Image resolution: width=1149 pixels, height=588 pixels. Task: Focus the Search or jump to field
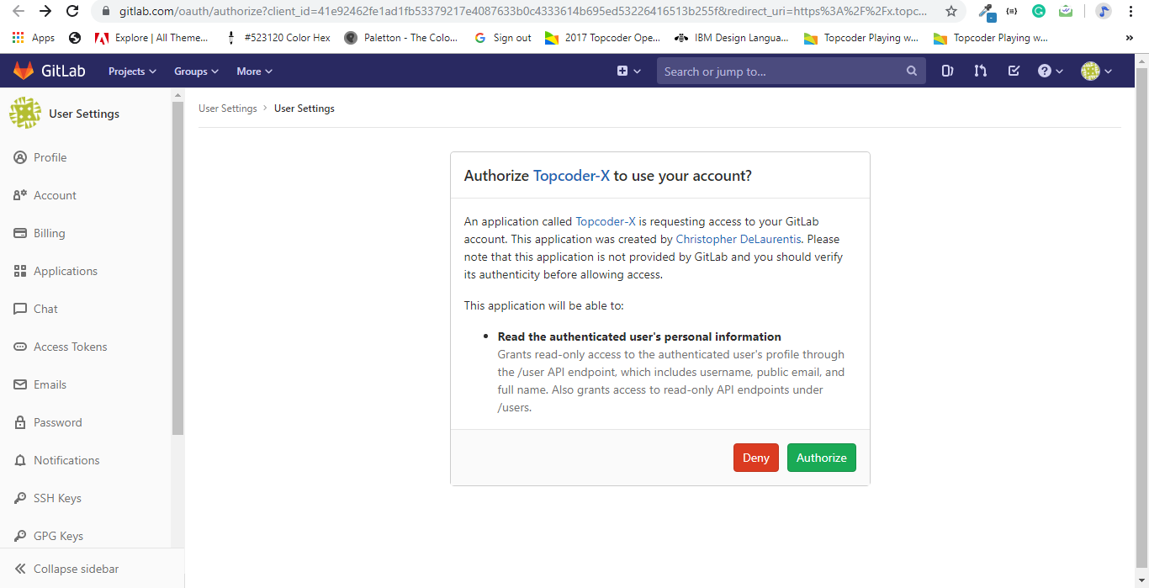791,72
